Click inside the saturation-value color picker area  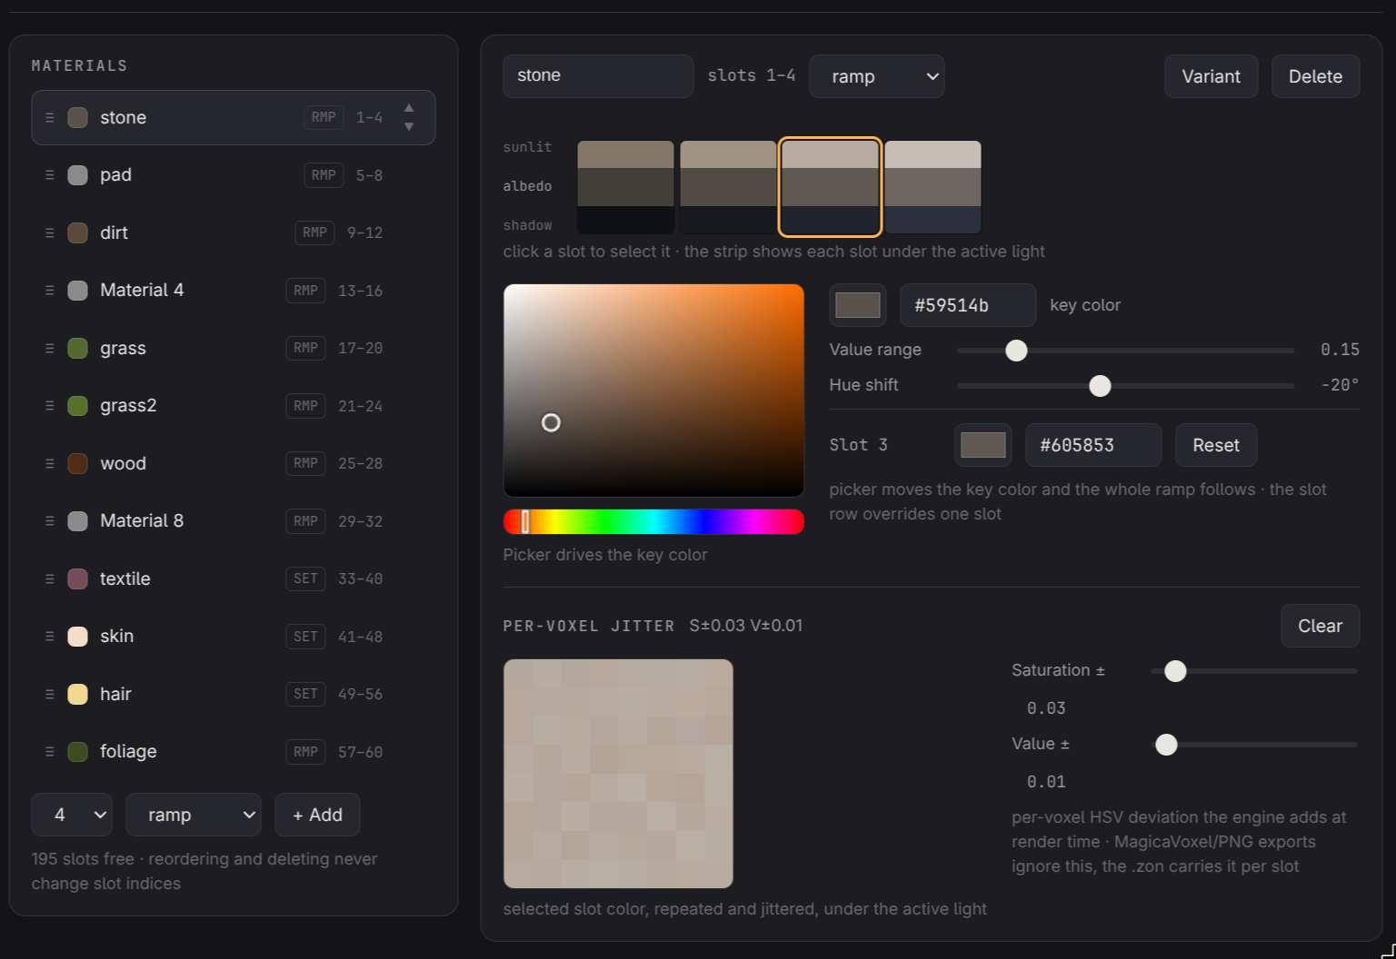pyautogui.click(x=653, y=391)
